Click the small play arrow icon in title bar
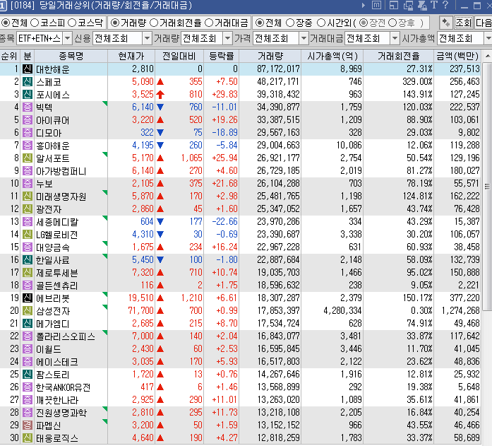 pos(364,6)
